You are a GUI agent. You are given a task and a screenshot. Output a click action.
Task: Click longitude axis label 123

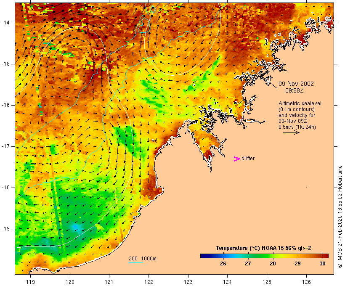pos(188,282)
